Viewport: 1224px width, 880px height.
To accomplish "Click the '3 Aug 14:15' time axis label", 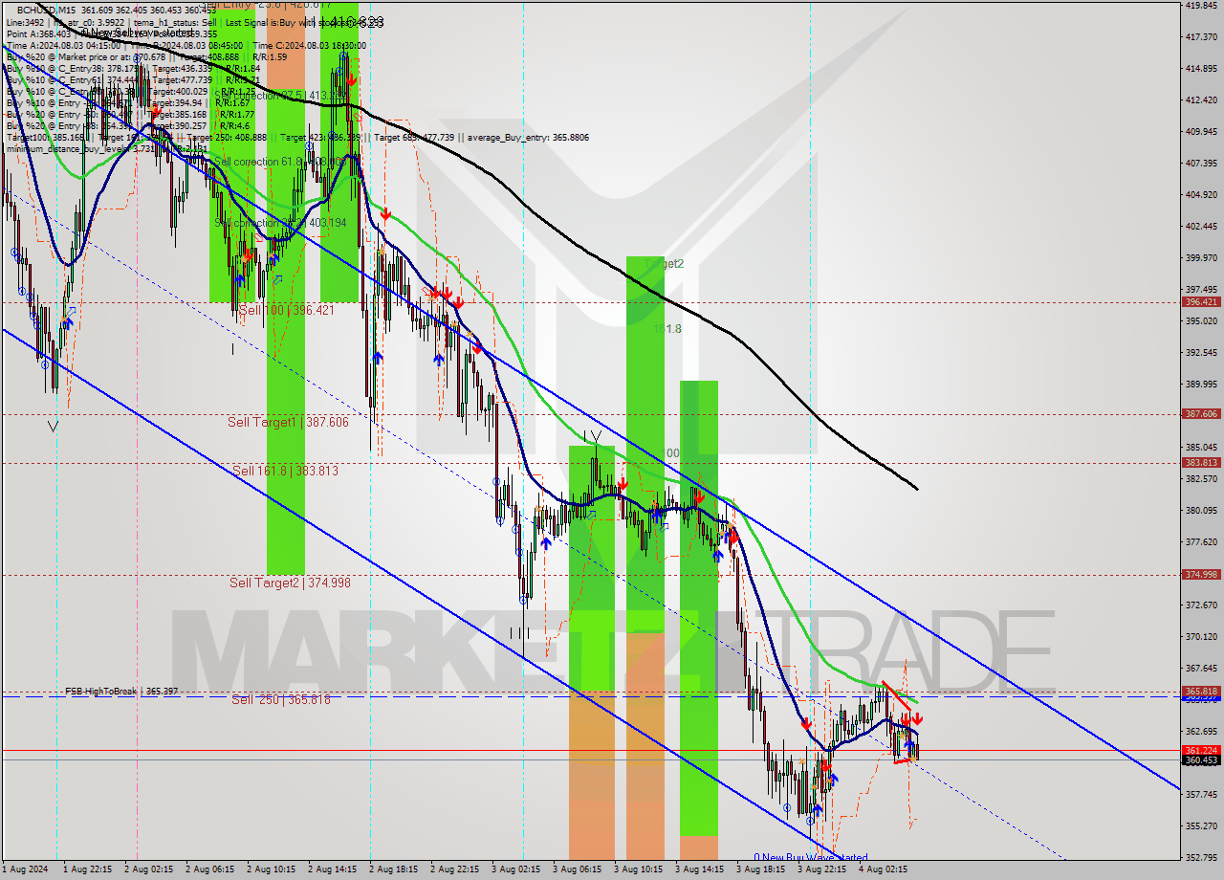I will 700,870.
